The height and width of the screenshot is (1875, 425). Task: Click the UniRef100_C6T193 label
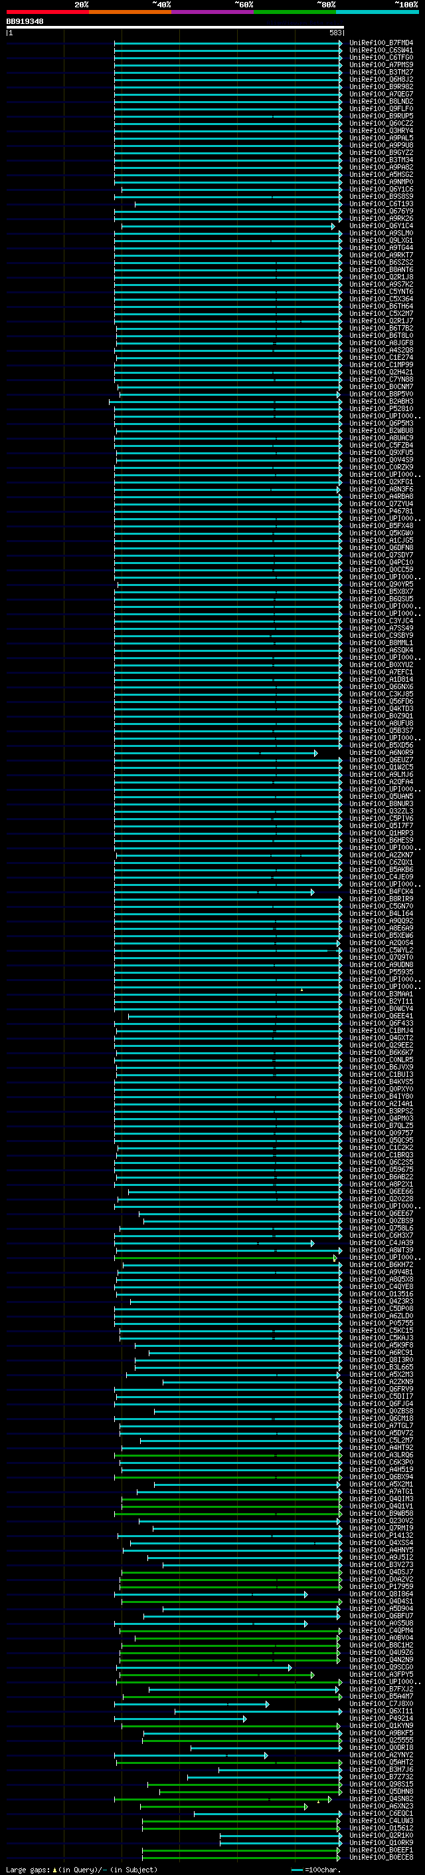click(381, 204)
